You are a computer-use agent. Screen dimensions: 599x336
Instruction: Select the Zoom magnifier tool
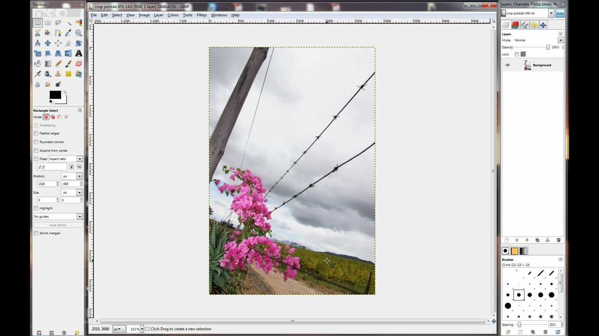pos(79,33)
